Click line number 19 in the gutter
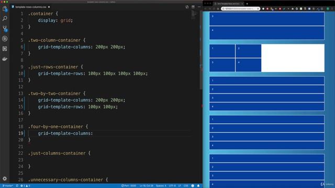This screenshot has height=188, width=335. pos(20,134)
